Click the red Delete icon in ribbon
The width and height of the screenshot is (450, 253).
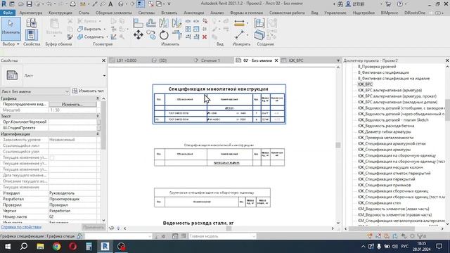(x=205, y=37)
